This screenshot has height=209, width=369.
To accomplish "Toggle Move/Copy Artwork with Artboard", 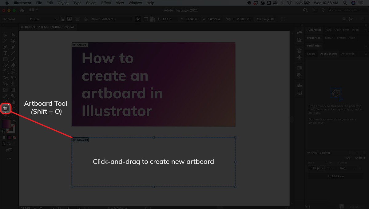I will (138, 19).
